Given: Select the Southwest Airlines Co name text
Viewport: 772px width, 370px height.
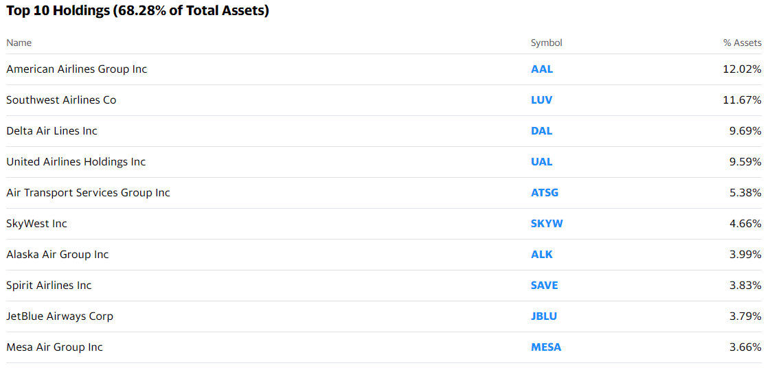Looking at the screenshot, I should coord(61,100).
